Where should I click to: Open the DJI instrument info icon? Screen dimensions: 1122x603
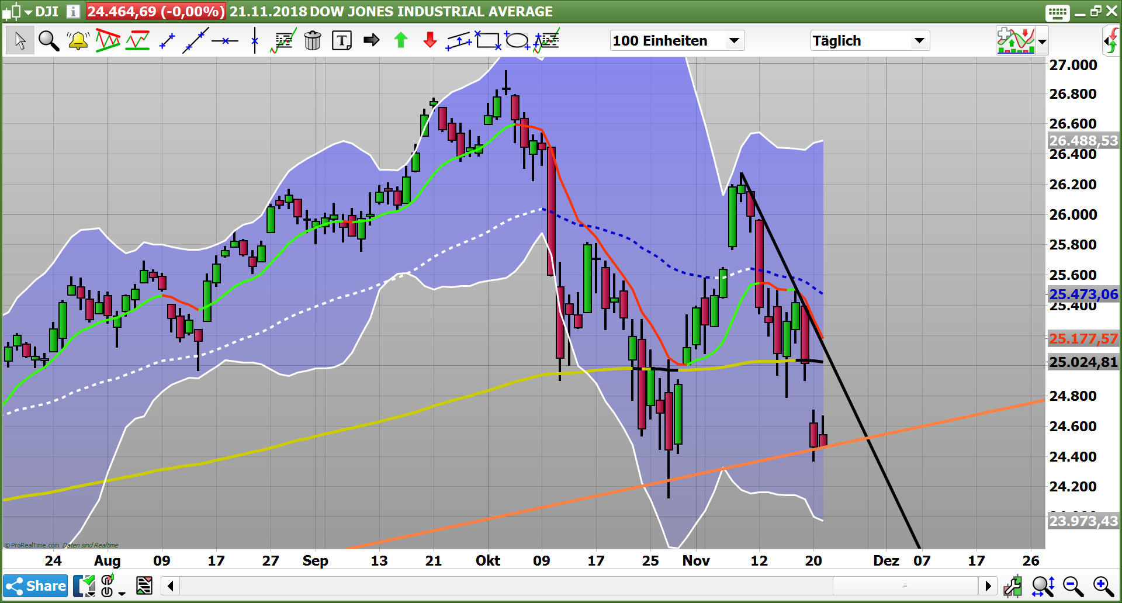coord(73,12)
